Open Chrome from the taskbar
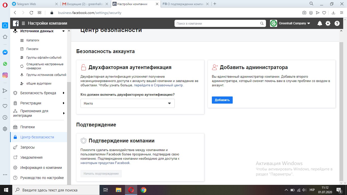This screenshot has height=195, width=347. (x=144, y=190)
